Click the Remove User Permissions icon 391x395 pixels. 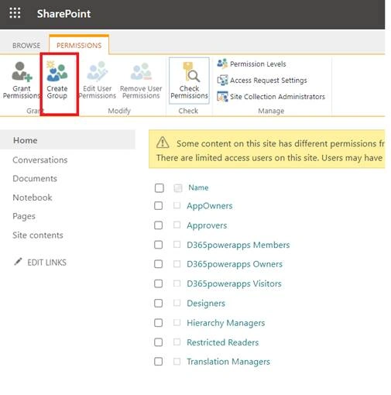[141, 71]
